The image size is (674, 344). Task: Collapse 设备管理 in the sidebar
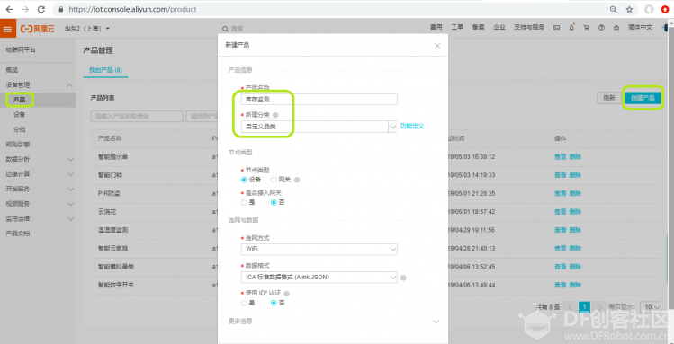(x=70, y=85)
